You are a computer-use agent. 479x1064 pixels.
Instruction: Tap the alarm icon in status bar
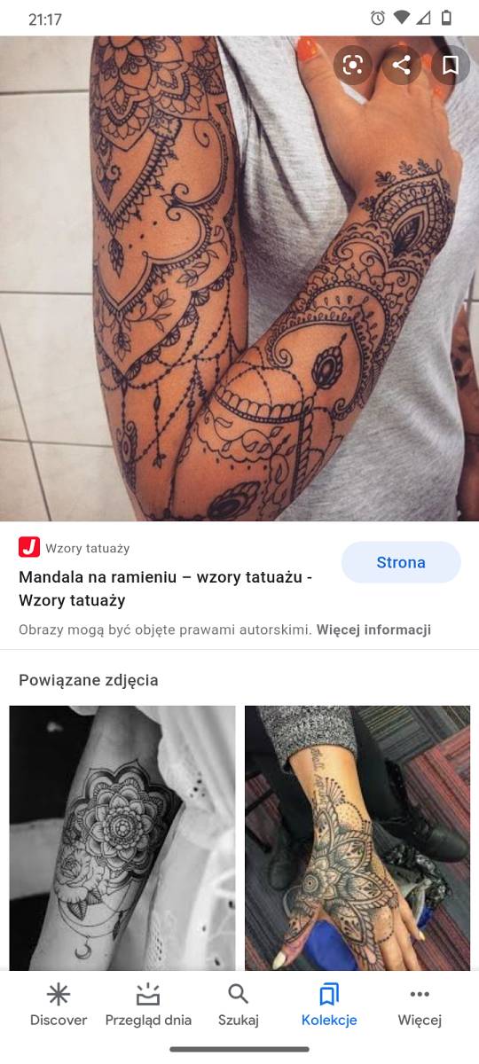tap(378, 18)
